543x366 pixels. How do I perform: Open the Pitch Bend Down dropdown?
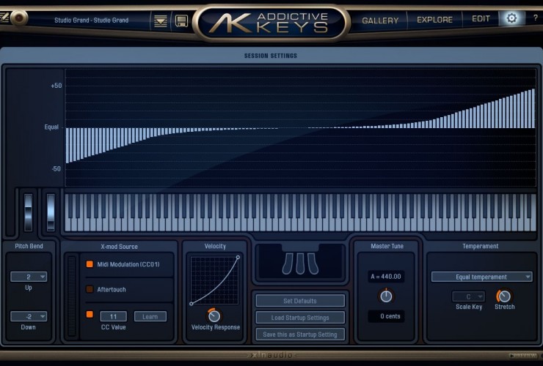(x=29, y=316)
